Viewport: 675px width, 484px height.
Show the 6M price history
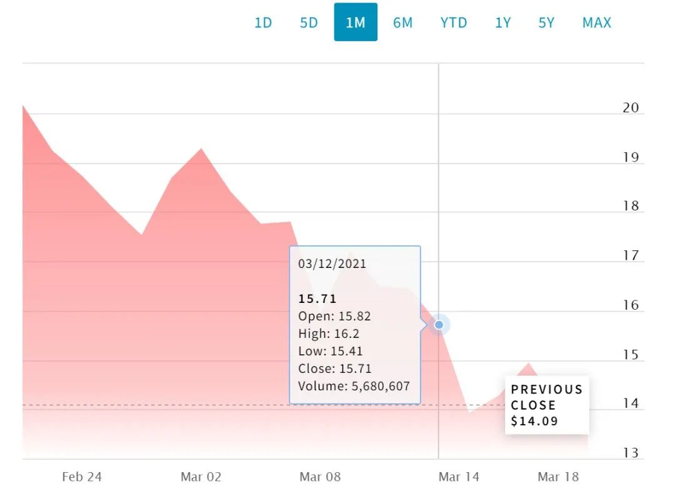pyautogui.click(x=402, y=23)
